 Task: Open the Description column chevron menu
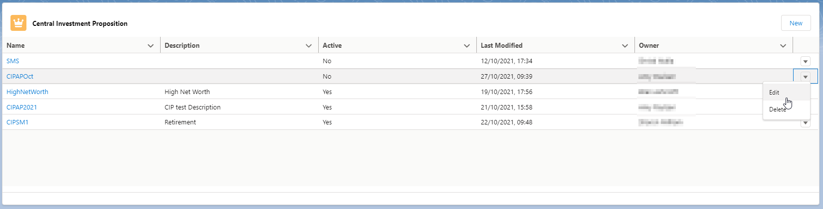(x=309, y=46)
